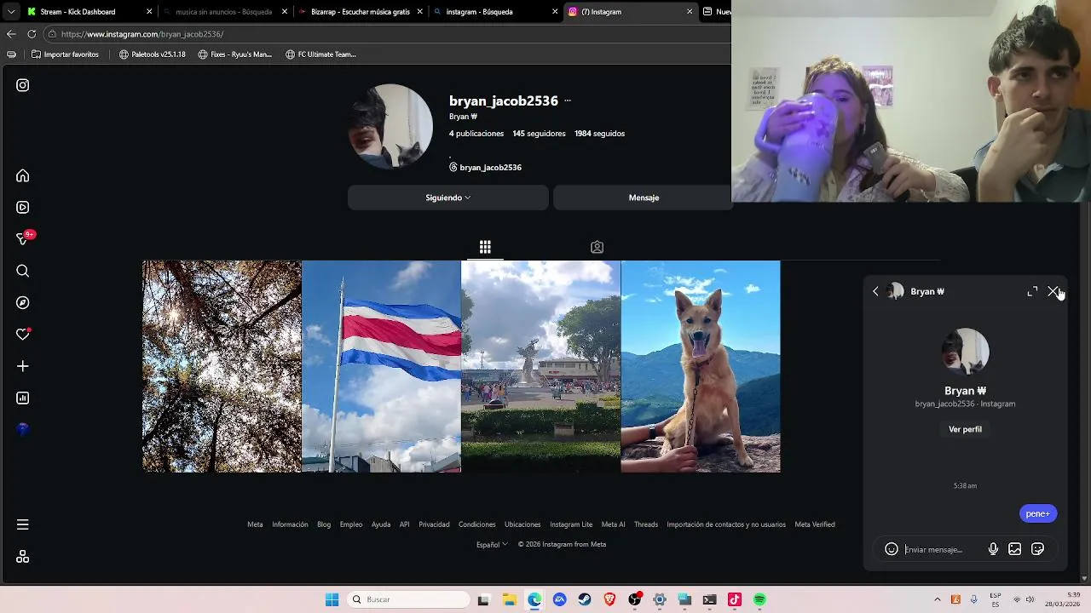Create new post with plus icon
This screenshot has width=1091, height=613.
tap(23, 366)
